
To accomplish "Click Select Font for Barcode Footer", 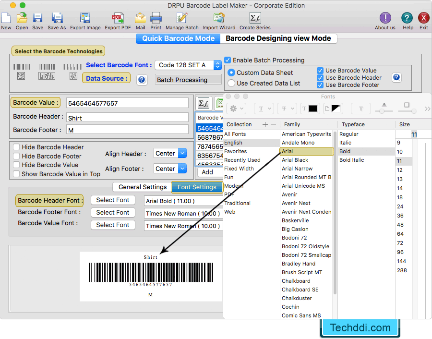I will [x=113, y=213].
